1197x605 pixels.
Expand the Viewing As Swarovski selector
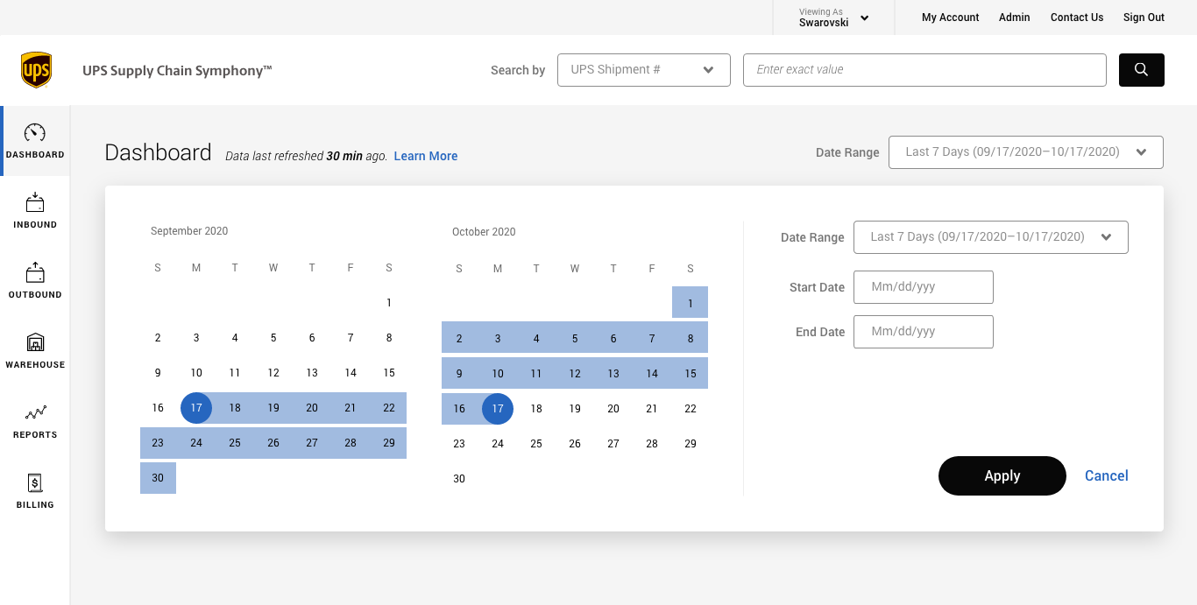click(x=833, y=18)
